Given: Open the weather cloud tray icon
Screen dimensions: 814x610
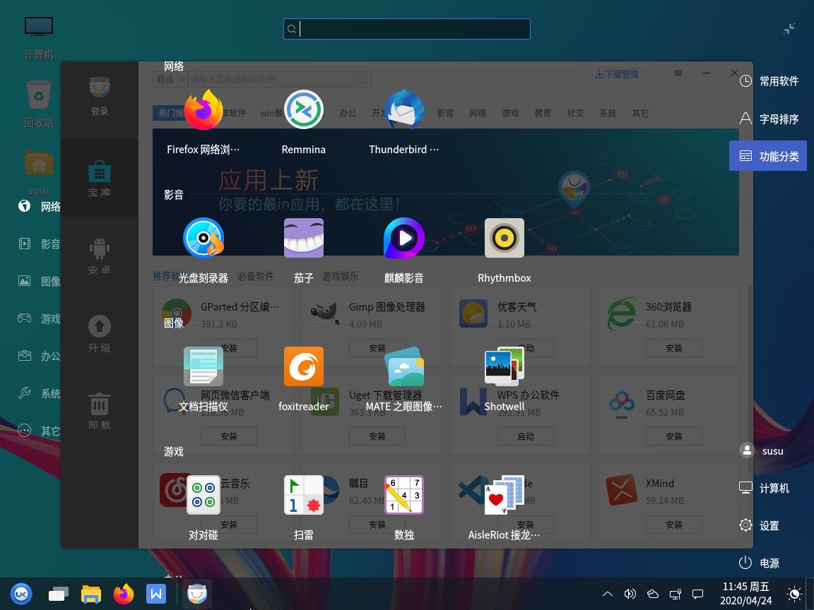Looking at the screenshot, I should tap(653, 594).
